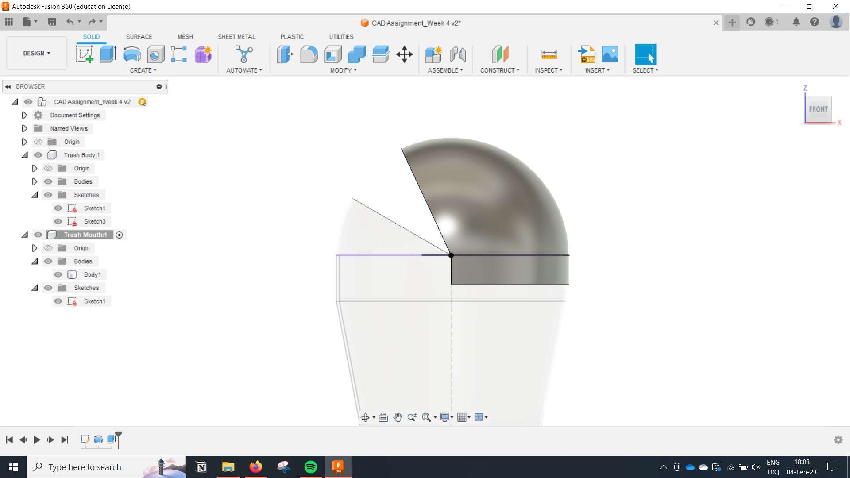The width and height of the screenshot is (850, 478).
Task: Show the top-level Origin folder
Action: click(x=38, y=142)
